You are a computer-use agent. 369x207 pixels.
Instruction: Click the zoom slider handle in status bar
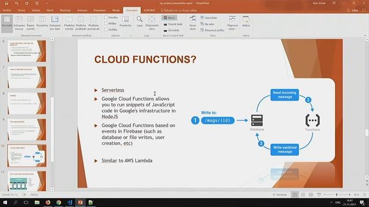(337, 194)
